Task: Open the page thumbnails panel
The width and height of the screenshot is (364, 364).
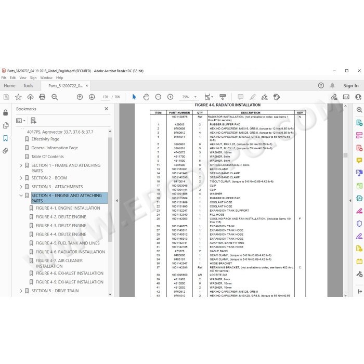Action: pyautogui.click(x=6, y=126)
